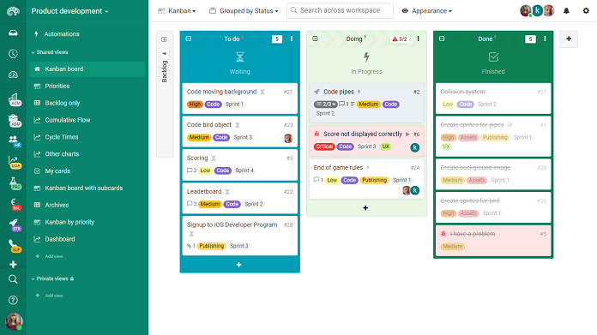Open the To do column options menu
Screen dimensions: 597x335
(x=292, y=39)
